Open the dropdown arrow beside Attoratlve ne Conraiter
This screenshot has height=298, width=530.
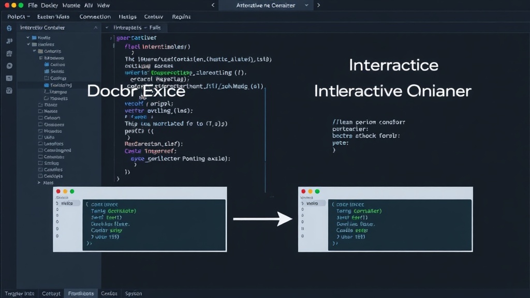click(306, 5)
